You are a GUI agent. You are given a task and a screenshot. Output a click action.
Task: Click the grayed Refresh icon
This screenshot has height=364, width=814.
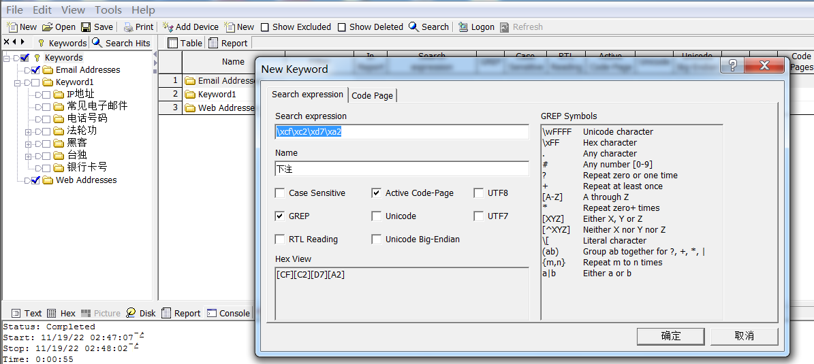pos(504,27)
